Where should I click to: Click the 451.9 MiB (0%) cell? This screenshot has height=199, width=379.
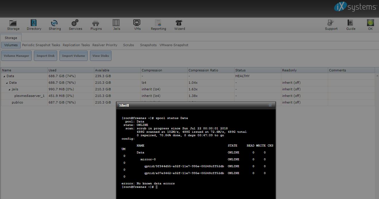coord(71,96)
